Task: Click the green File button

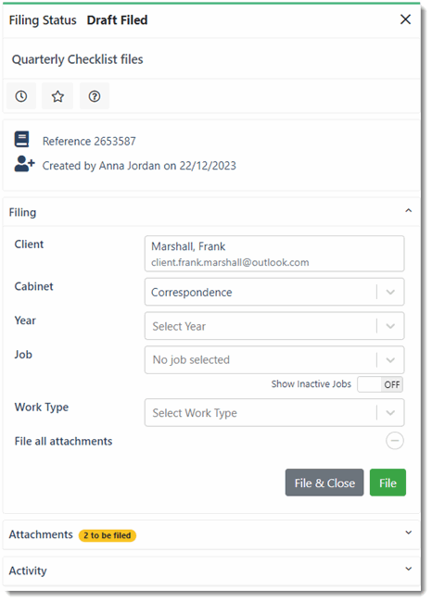Action: [388, 483]
